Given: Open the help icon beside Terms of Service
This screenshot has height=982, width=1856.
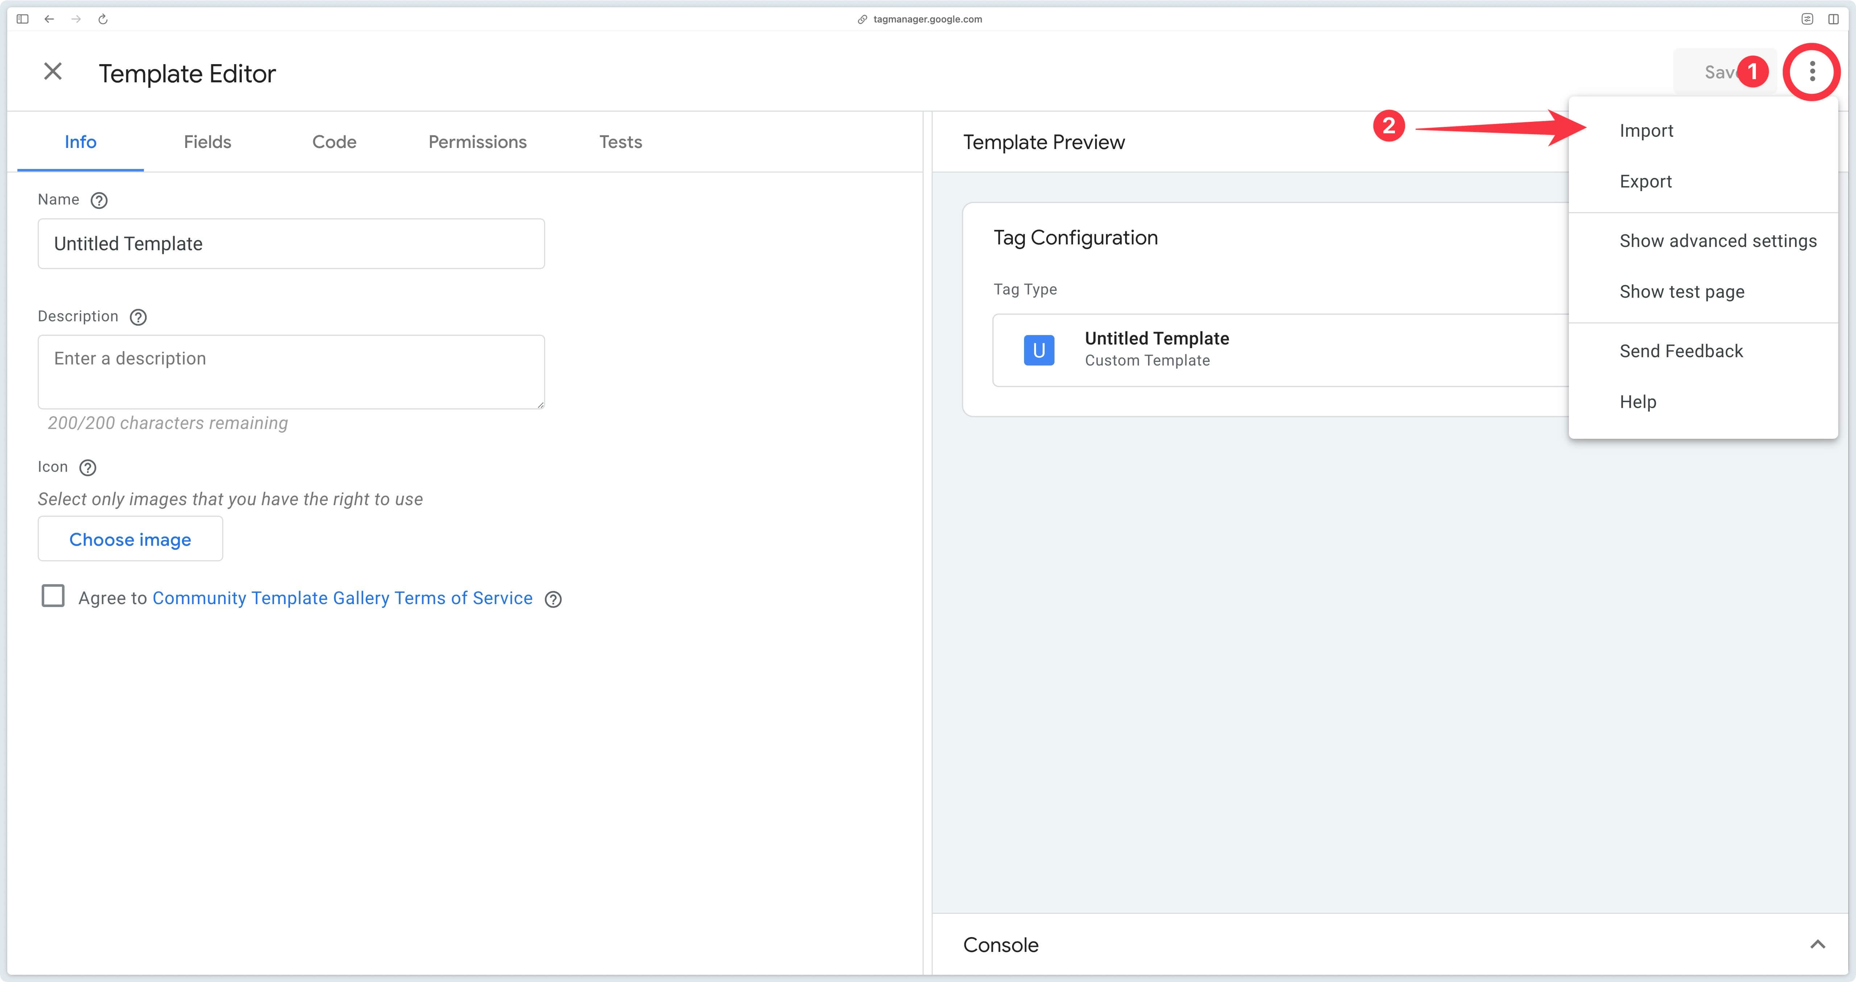Looking at the screenshot, I should [553, 599].
